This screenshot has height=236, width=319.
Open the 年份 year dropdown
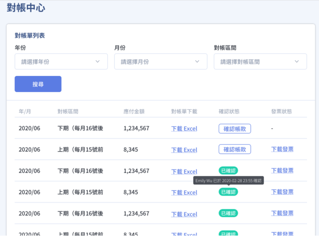pos(61,62)
